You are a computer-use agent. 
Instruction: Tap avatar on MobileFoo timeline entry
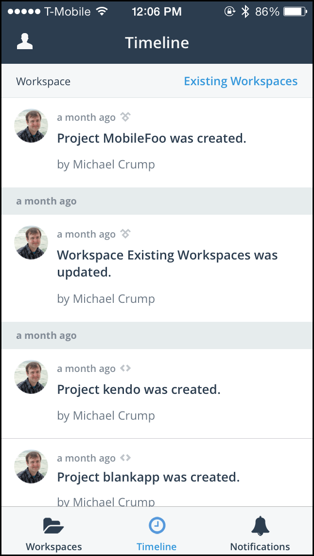pos(31,126)
